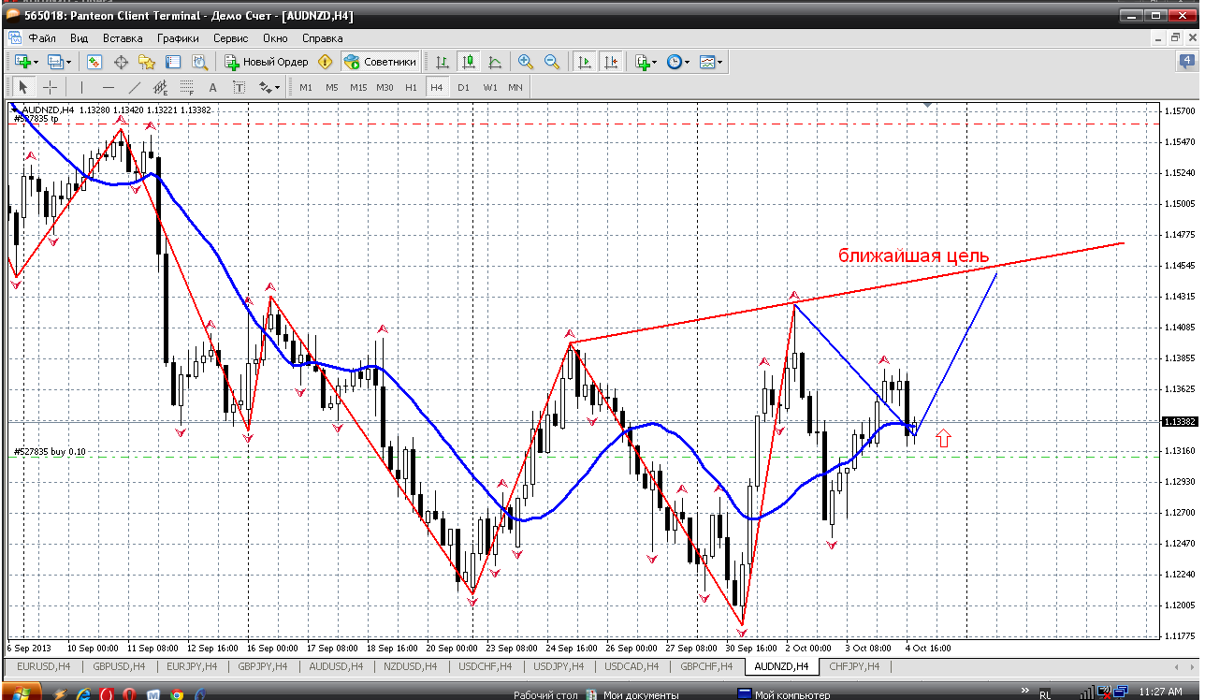Toggle the Navigator folder-star icon
The height and width of the screenshot is (700, 1205).
(147, 62)
